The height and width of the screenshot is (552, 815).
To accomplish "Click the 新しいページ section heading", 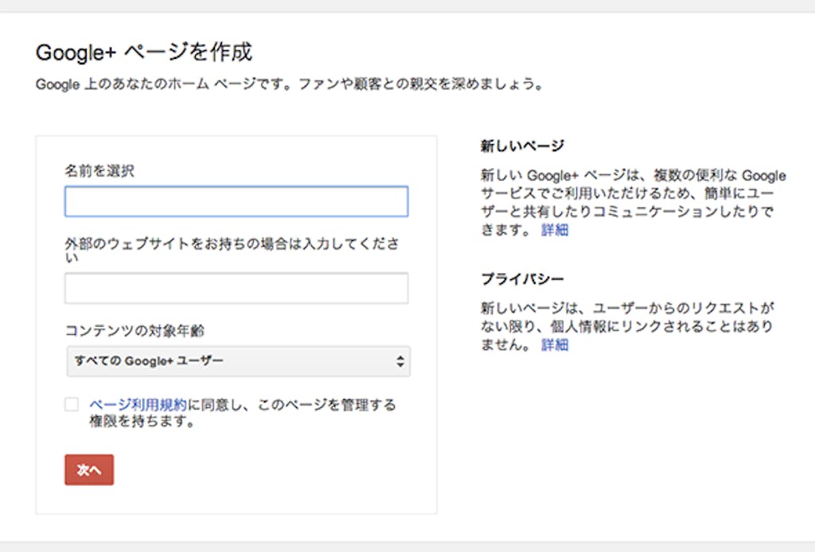I will click(522, 146).
